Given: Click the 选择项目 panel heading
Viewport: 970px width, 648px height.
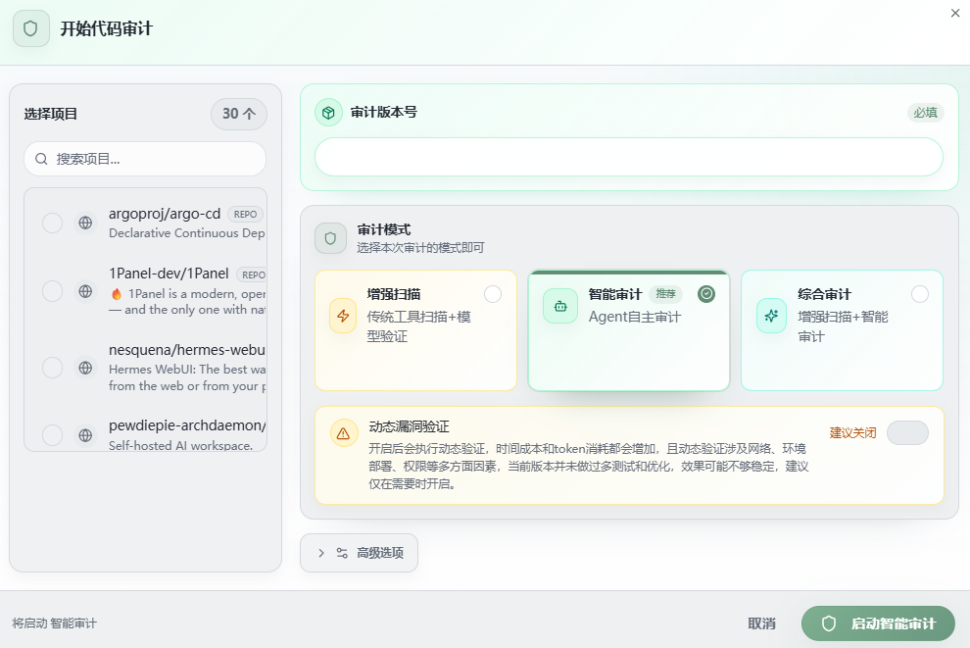Looking at the screenshot, I should point(51,114).
